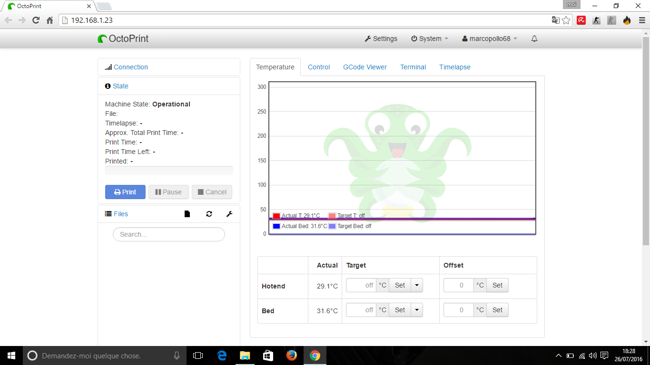Open the Terminal tab

413,67
